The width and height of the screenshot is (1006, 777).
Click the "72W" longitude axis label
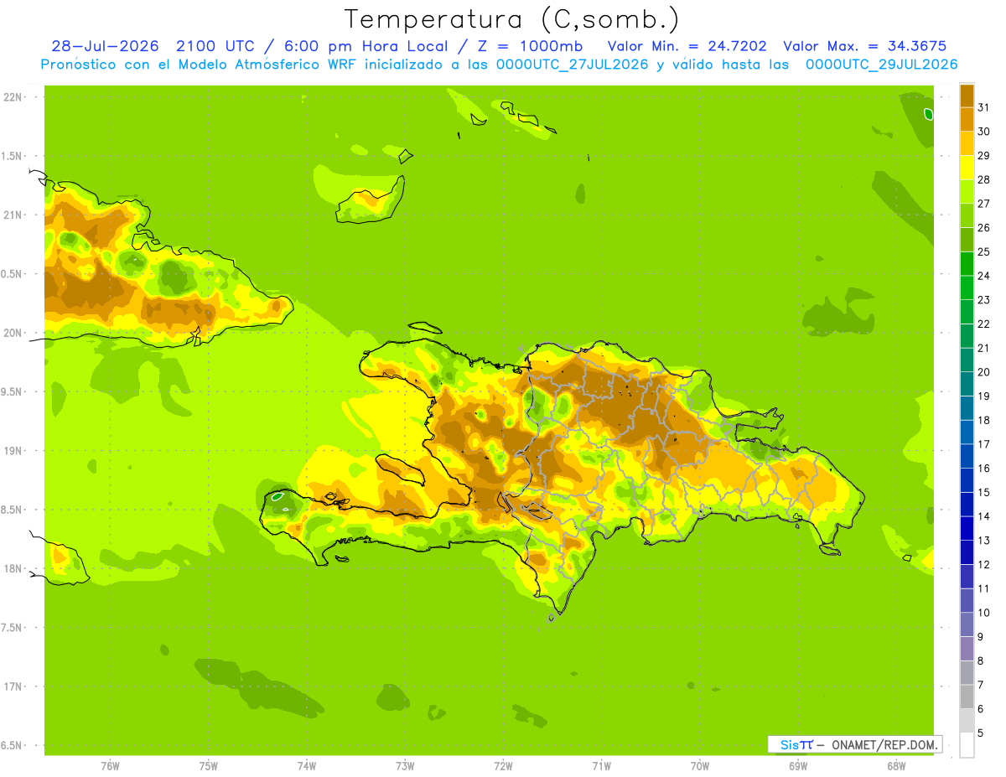[x=504, y=766]
